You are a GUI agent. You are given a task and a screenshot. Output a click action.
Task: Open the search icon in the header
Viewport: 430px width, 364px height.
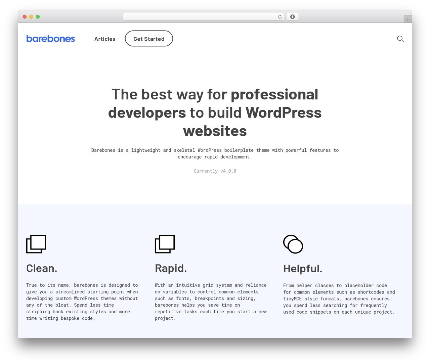(x=400, y=39)
